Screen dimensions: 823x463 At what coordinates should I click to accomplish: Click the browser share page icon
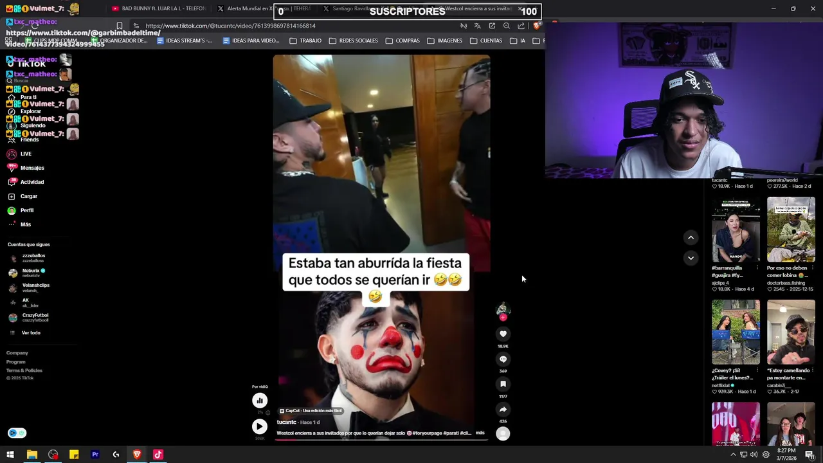521,26
